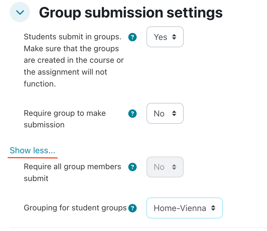
Task: Click the Show less... link
Action: 33,150
